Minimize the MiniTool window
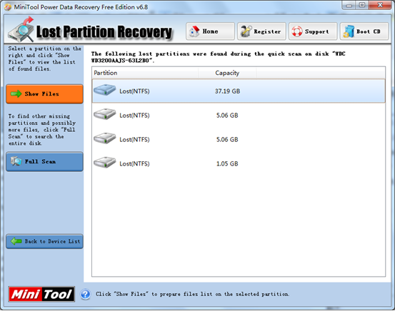The width and height of the screenshot is (395, 311). [x=349, y=5]
